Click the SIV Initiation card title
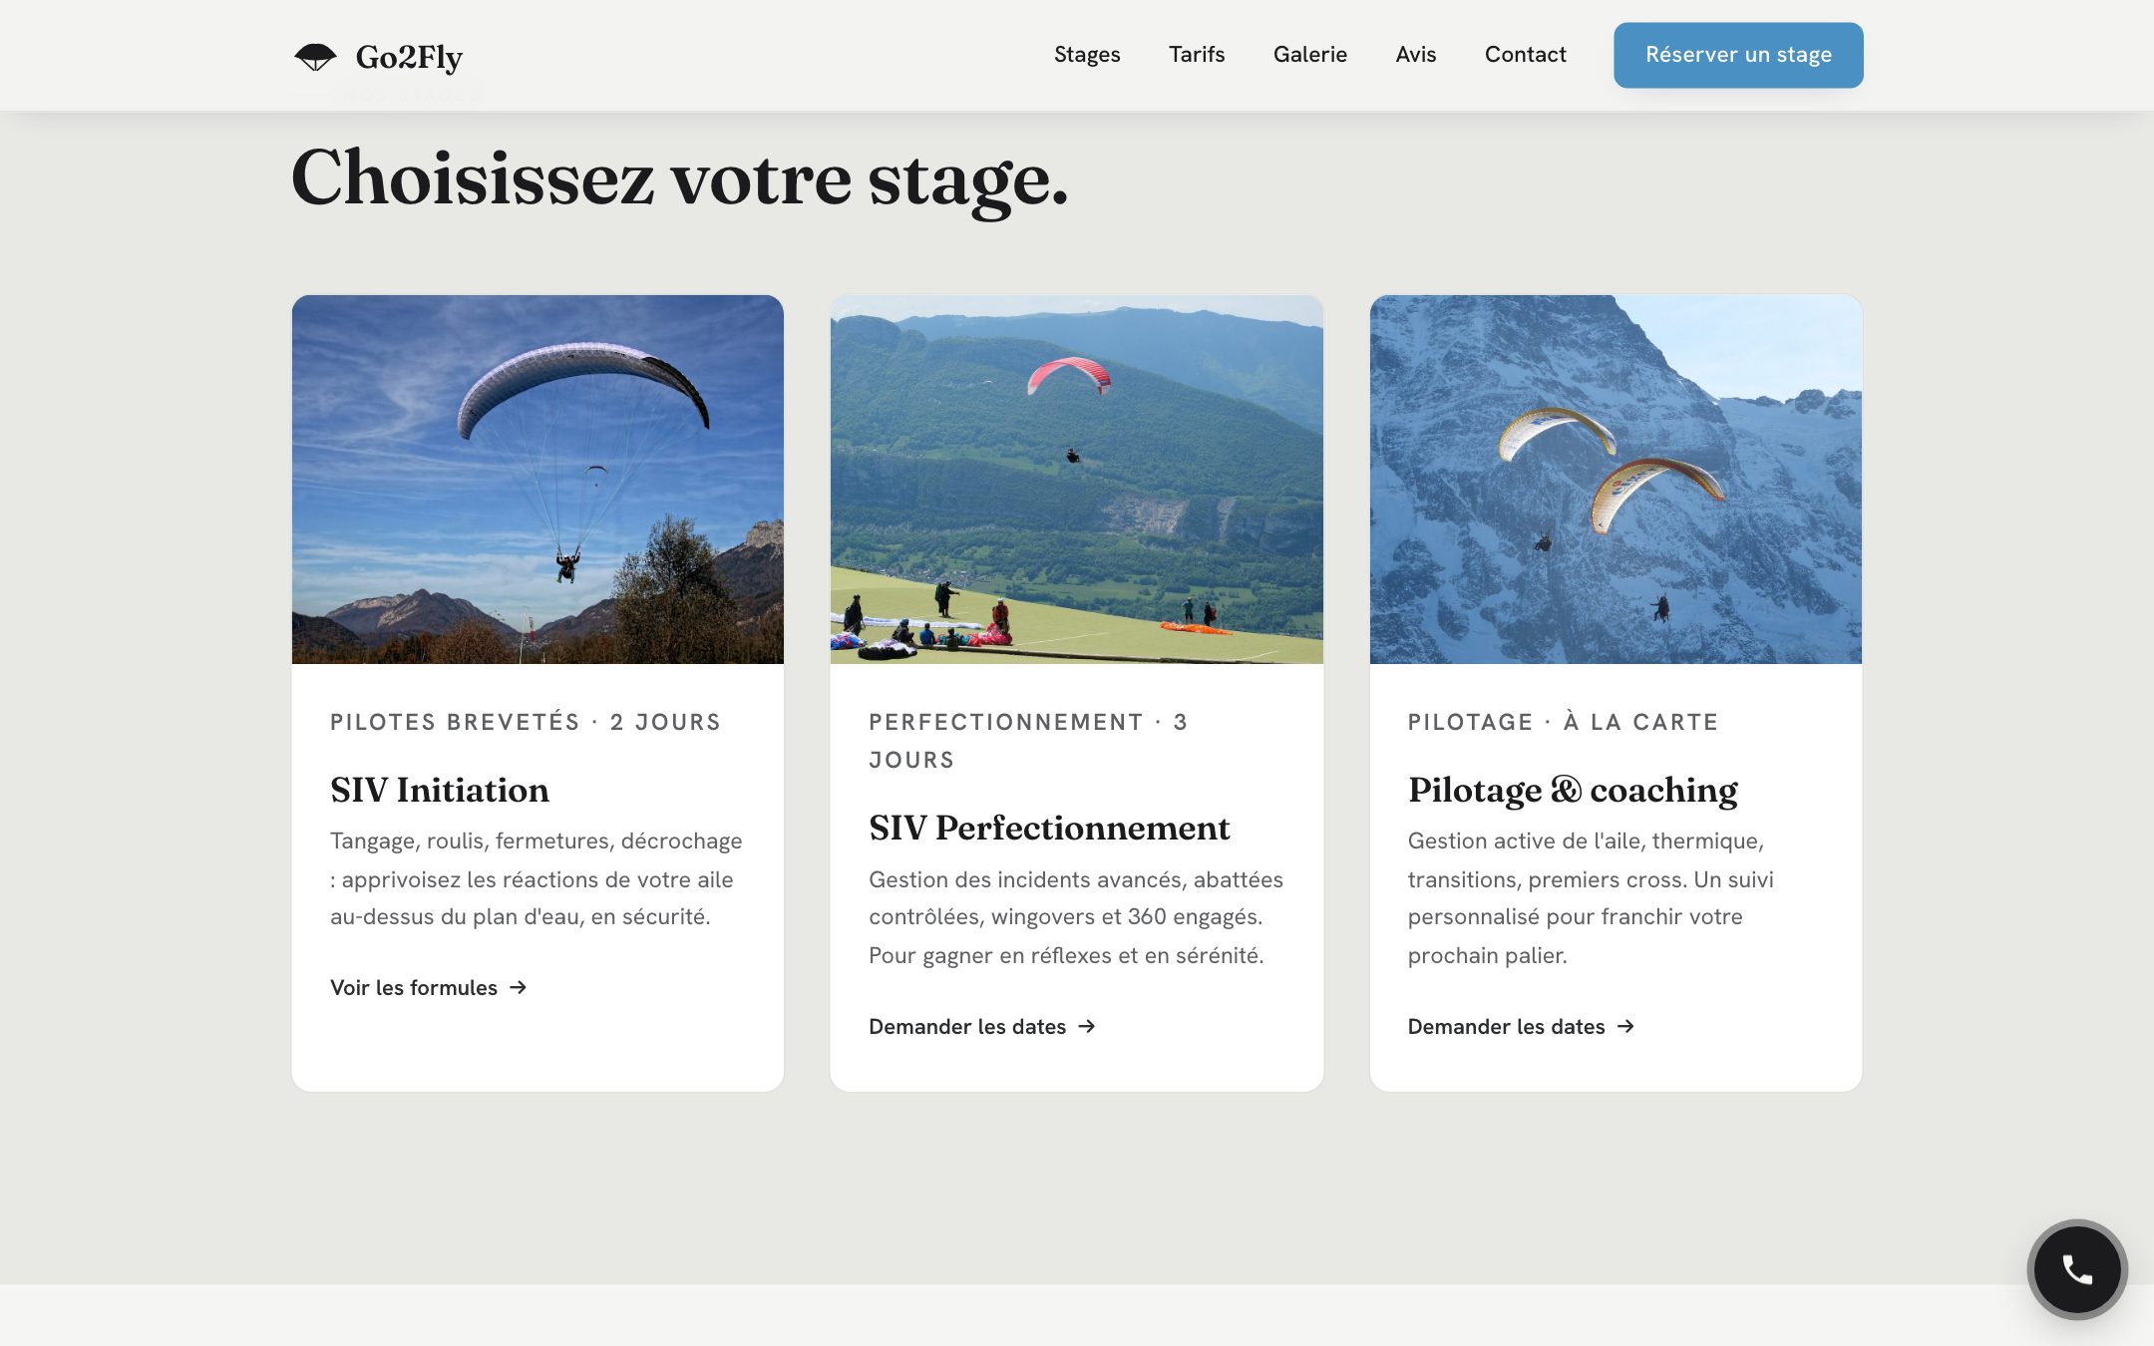The width and height of the screenshot is (2154, 1346). [440, 790]
